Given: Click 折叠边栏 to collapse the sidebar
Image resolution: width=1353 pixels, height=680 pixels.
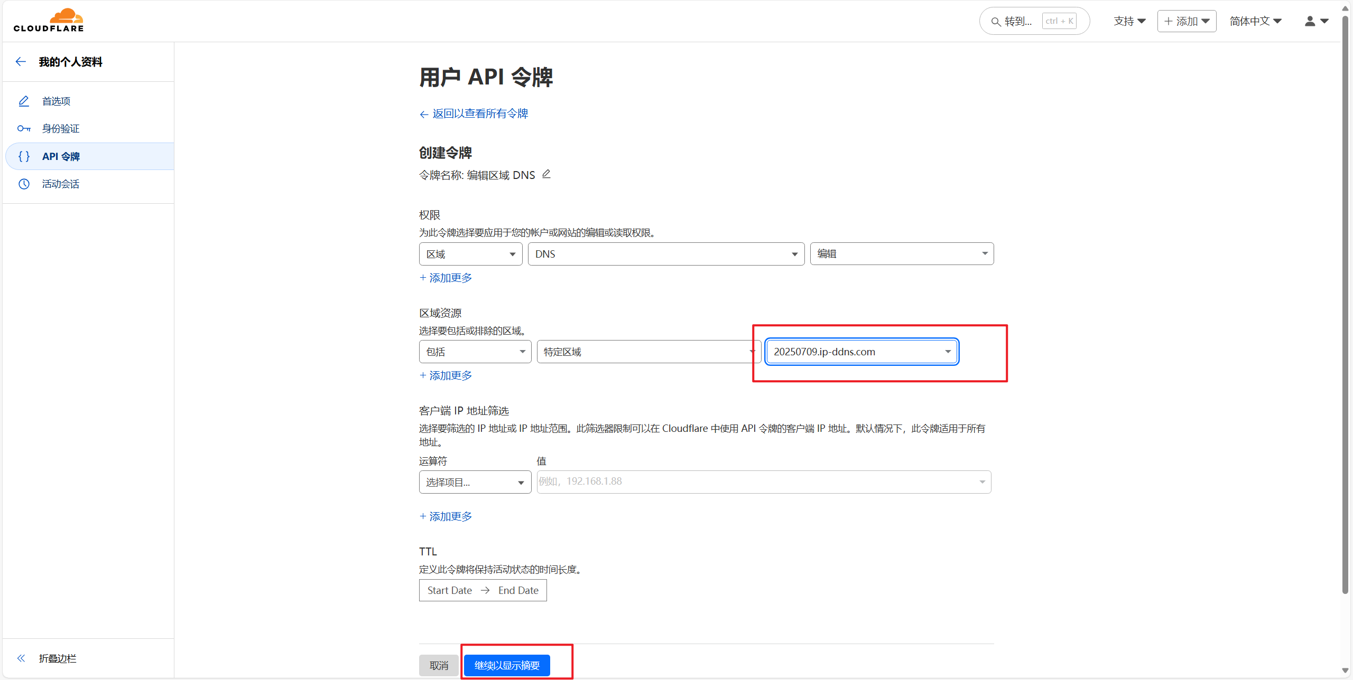Looking at the screenshot, I should coord(57,658).
